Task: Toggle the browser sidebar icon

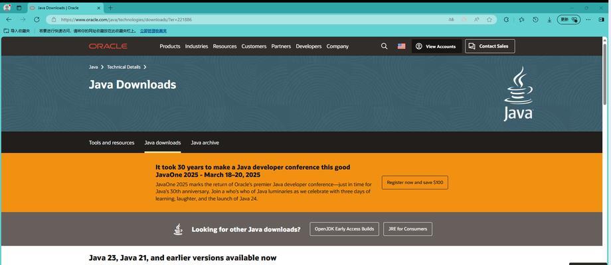Action: 602,19
